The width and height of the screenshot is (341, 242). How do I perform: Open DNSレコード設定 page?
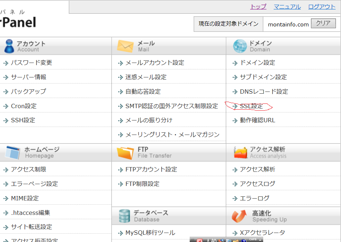tap(264, 92)
